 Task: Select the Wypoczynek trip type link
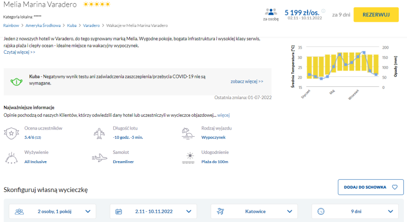213,137
